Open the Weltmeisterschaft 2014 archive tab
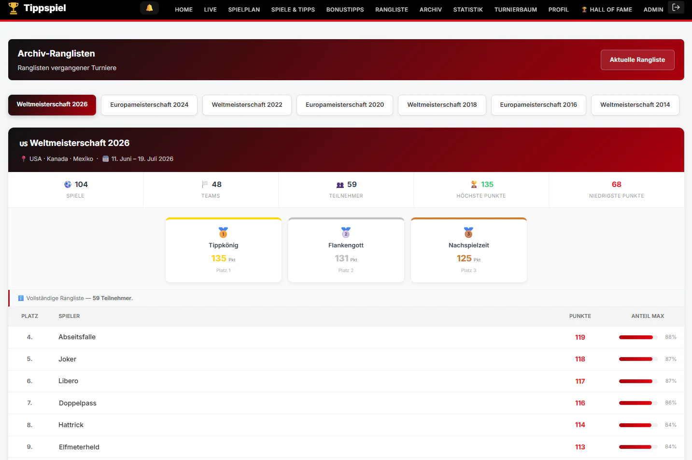This screenshot has height=460, width=692. [635, 105]
